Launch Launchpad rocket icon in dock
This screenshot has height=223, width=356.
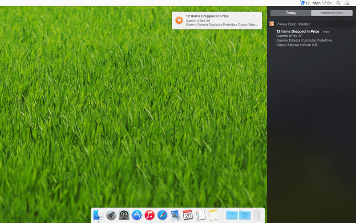(x=111, y=215)
